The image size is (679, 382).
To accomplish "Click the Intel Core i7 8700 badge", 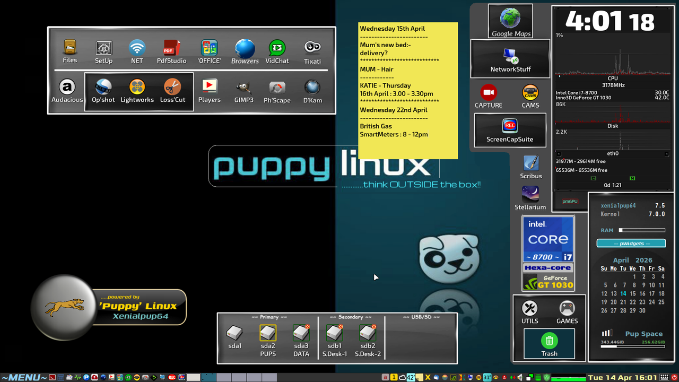I will pyautogui.click(x=549, y=239).
